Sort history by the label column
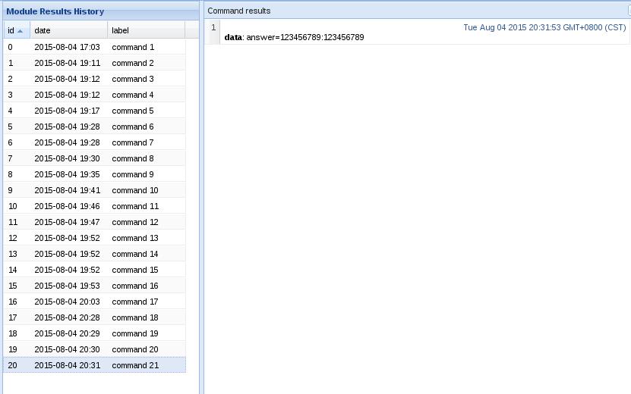The width and height of the screenshot is (631, 394). pos(144,30)
